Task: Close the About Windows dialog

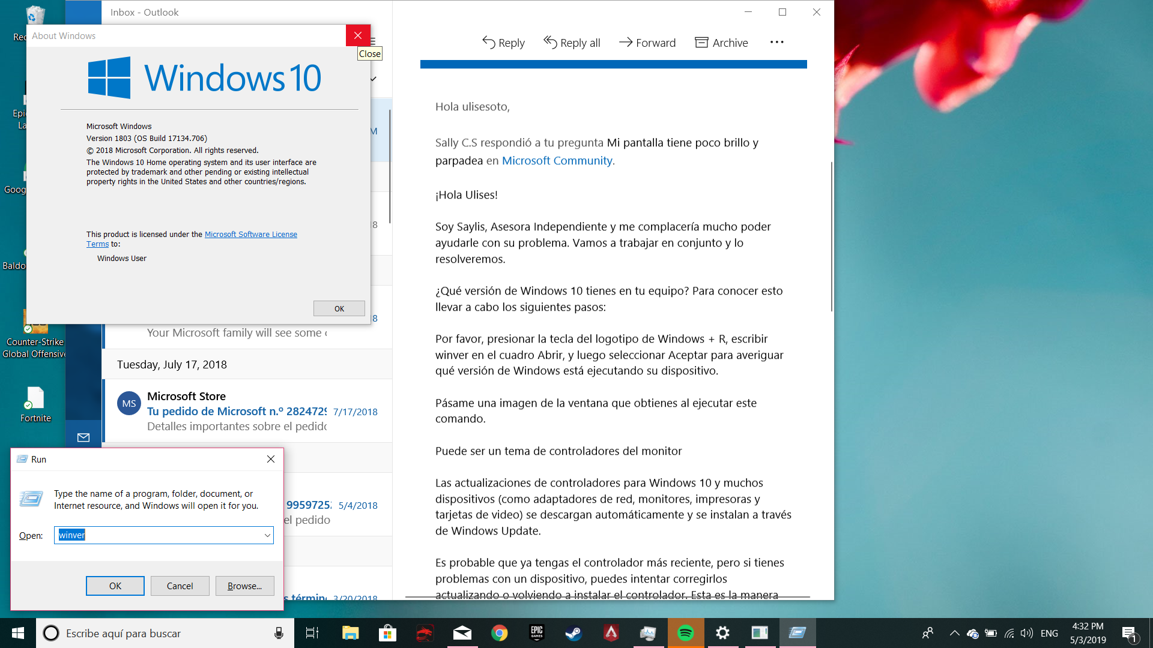Action: pos(358,35)
